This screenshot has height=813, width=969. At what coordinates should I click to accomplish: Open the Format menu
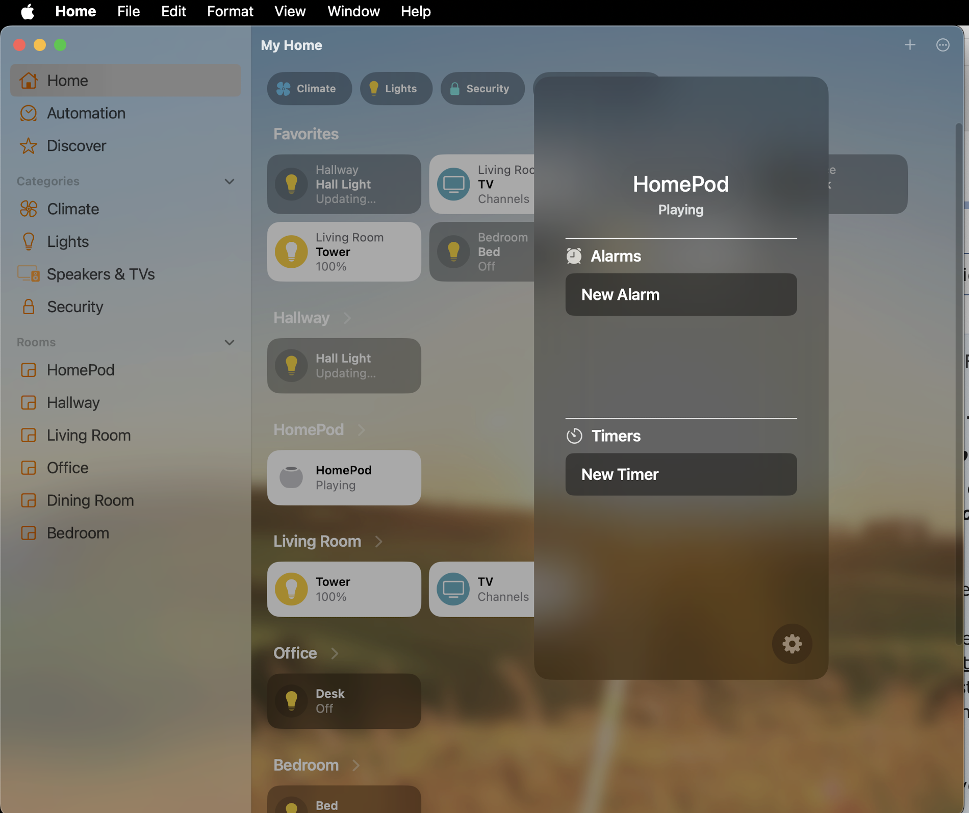[x=230, y=11]
